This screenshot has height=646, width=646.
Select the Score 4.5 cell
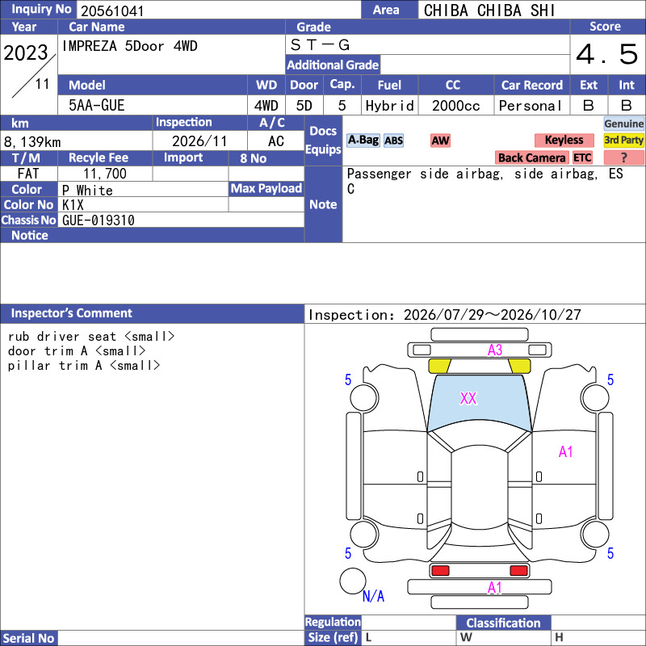[607, 54]
